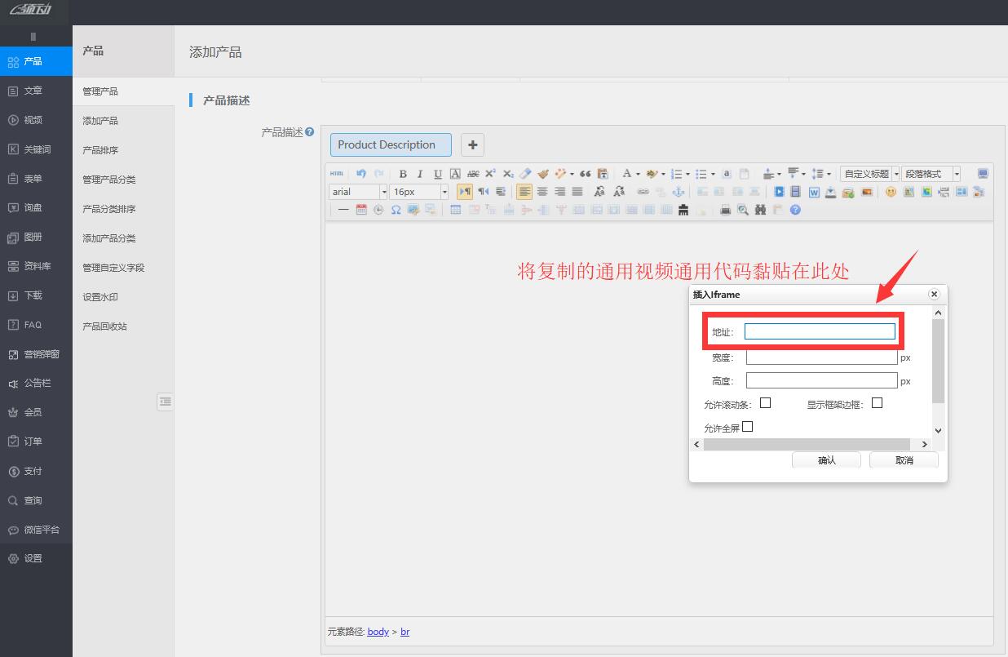Check the 显示框架边框 checkbox
The image size is (1008, 657).
[x=877, y=403]
